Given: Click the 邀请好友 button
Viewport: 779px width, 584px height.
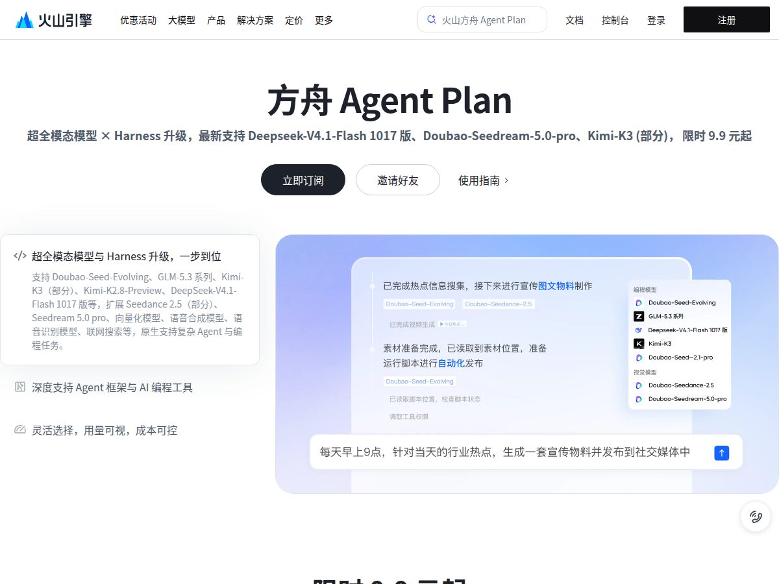Looking at the screenshot, I should pyautogui.click(x=398, y=180).
